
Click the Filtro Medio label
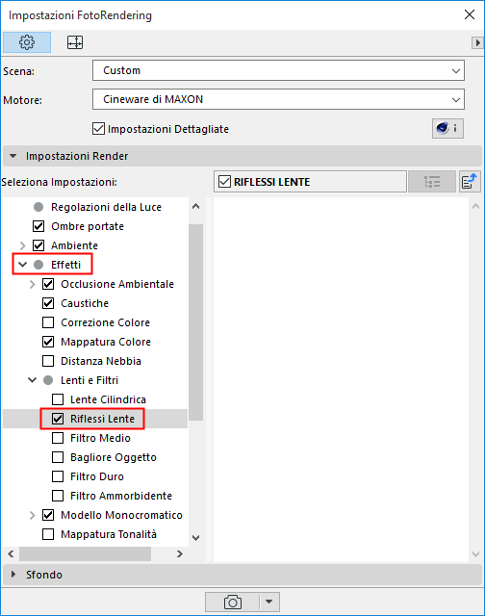point(100,438)
